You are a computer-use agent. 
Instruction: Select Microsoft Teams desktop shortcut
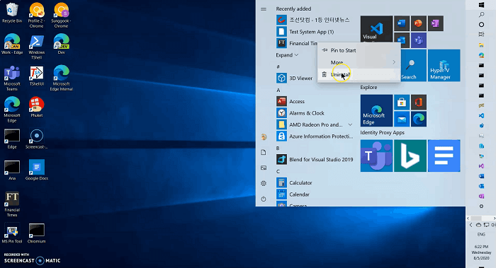coord(12,78)
